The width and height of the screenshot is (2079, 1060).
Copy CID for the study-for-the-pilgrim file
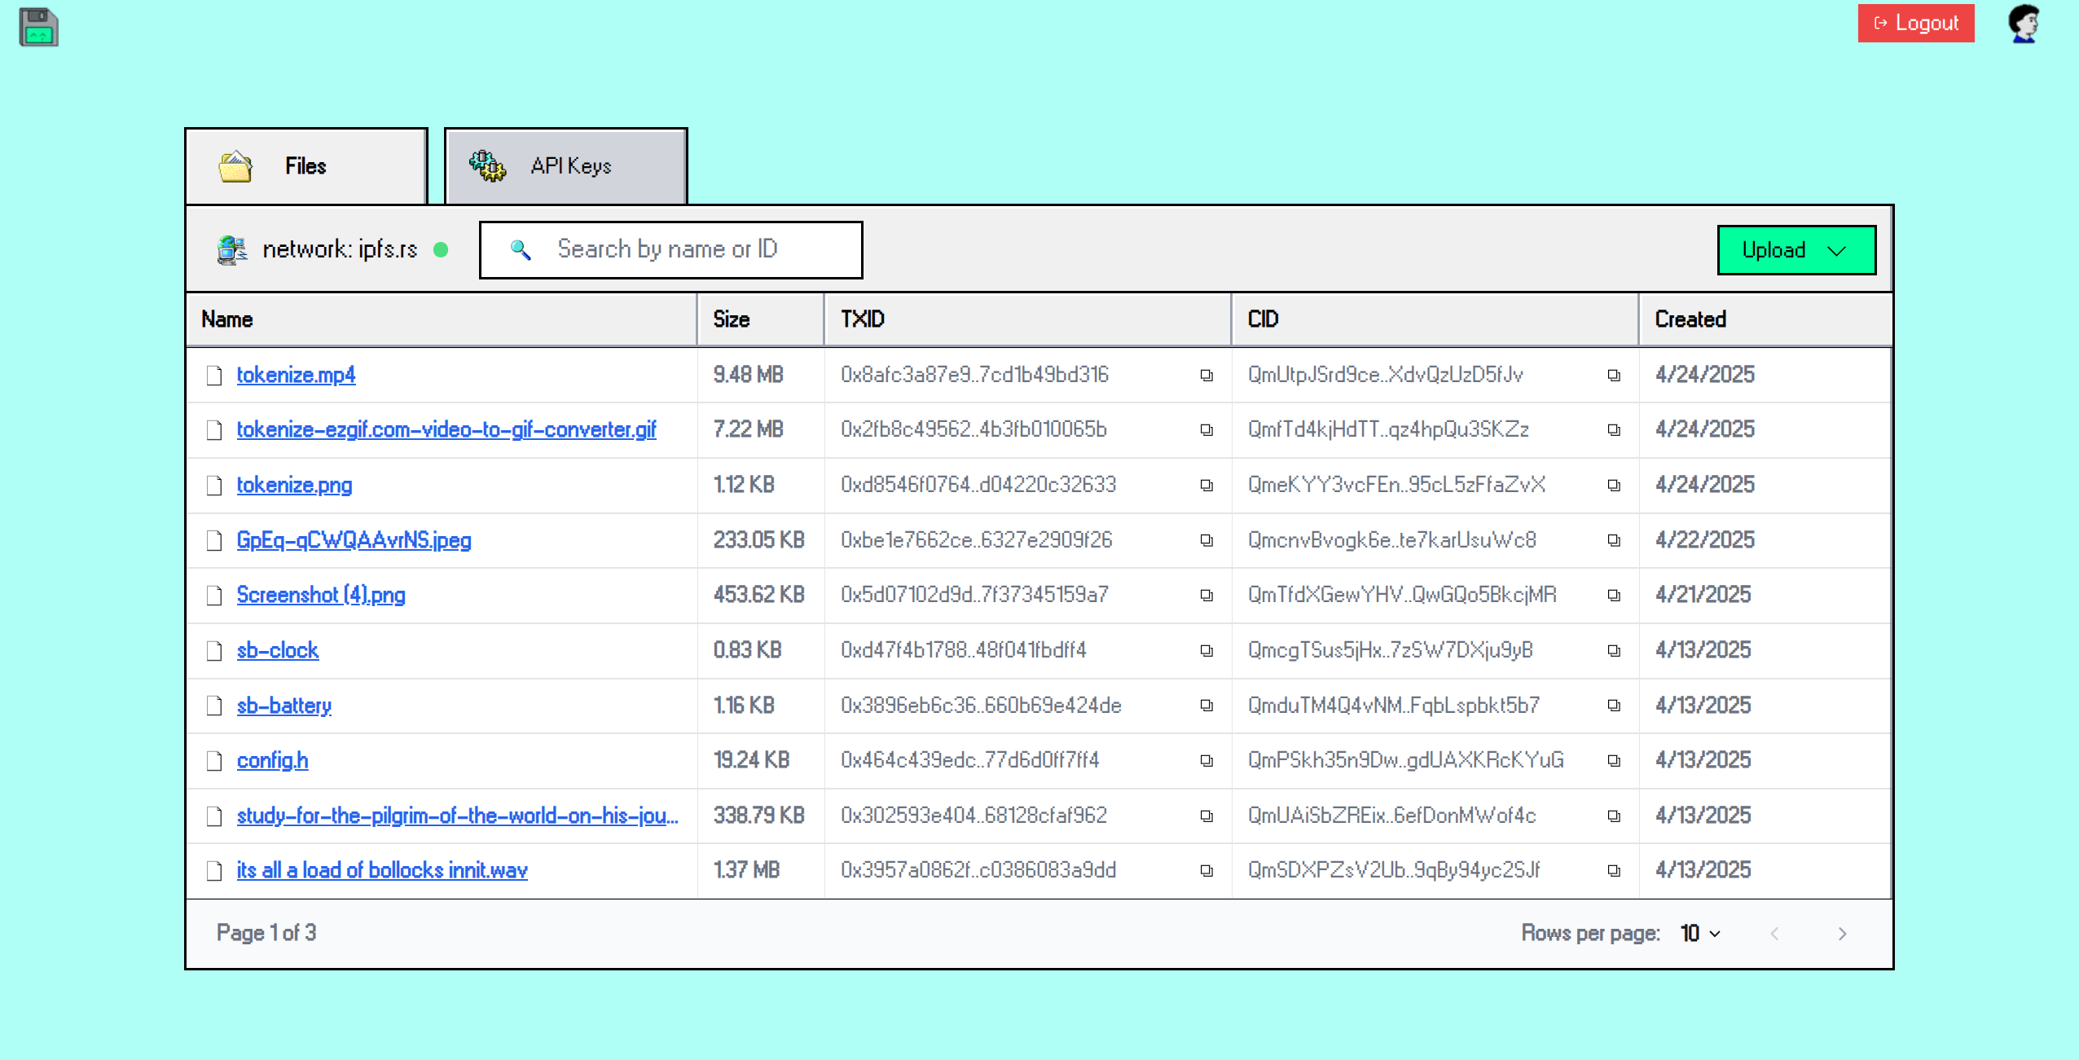[x=1614, y=816]
